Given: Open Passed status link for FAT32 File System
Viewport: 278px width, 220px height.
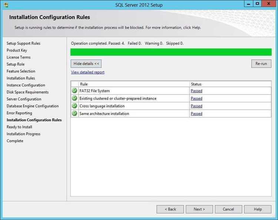Looking at the screenshot, I should 196,91.
